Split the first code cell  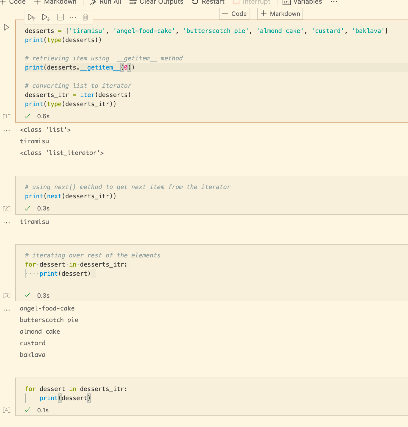[59, 17]
